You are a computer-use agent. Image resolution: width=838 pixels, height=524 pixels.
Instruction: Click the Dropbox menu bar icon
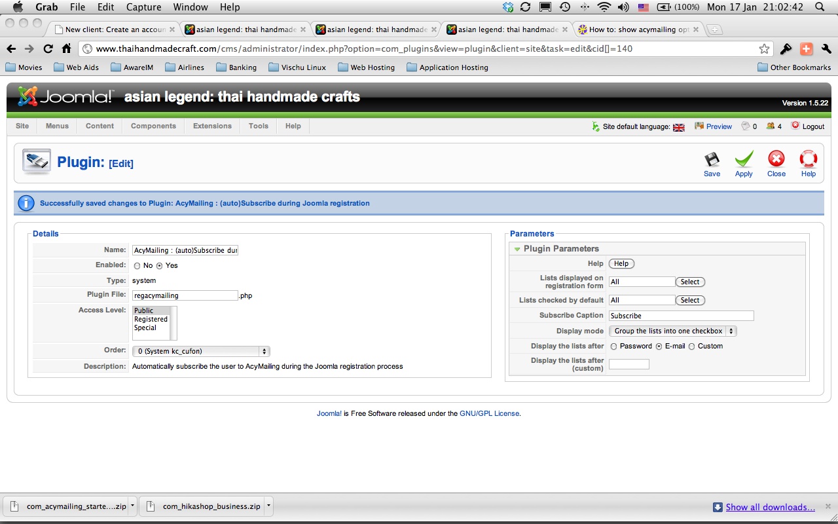tap(508, 7)
